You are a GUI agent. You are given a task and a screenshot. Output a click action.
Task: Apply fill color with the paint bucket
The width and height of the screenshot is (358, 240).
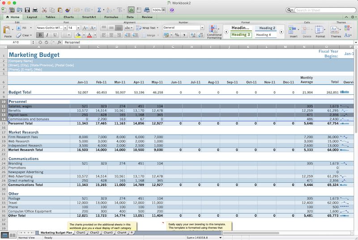tap(78, 35)
